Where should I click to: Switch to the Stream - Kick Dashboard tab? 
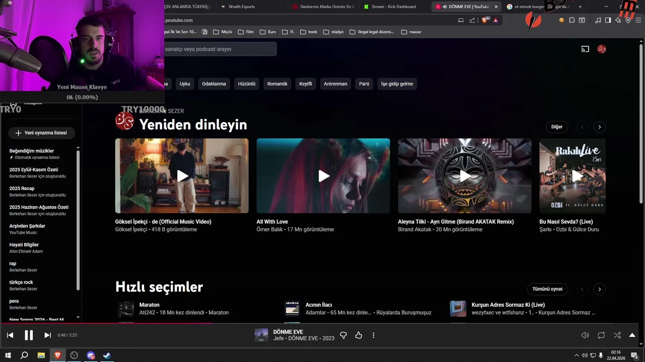393,7
